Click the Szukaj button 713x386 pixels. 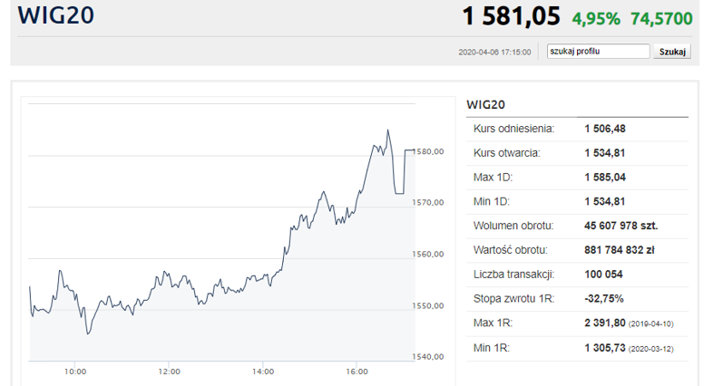click(x=672, y=52)
